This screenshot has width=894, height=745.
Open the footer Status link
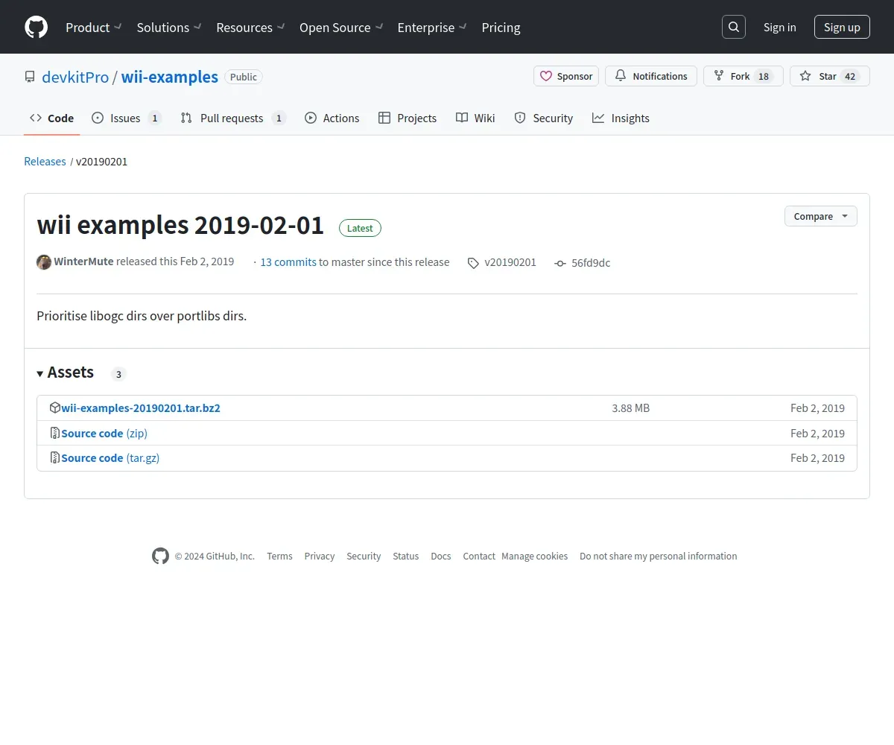406,556
